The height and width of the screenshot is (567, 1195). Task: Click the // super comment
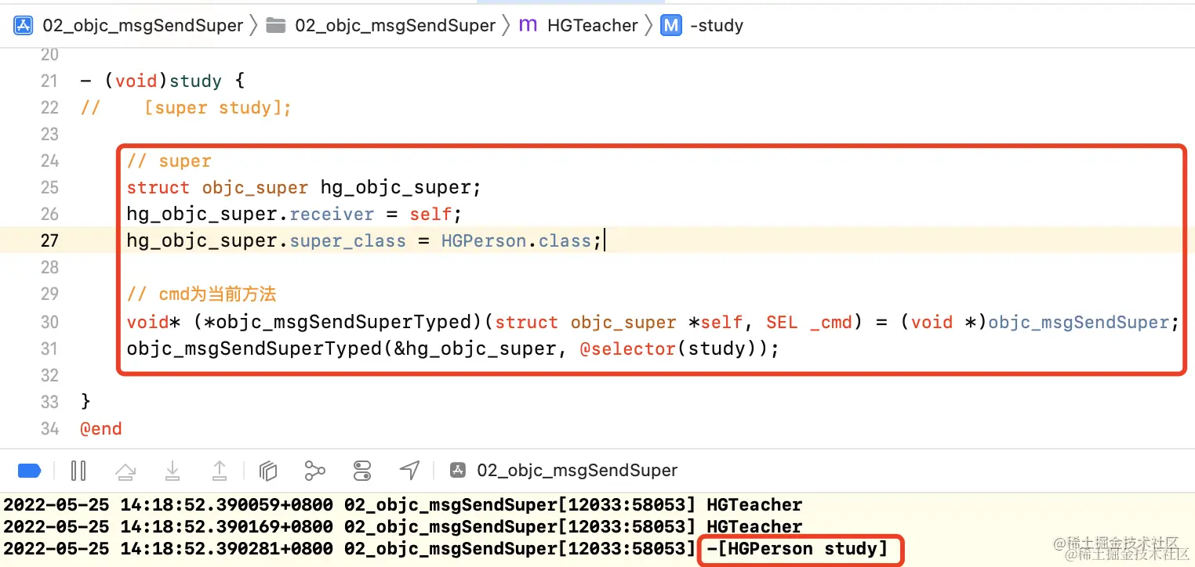(169, 161)
